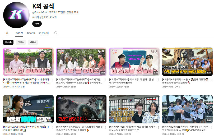Image resolution: width=214 pixels, height=139 pixels.
Task: Open three-dot menu for 서울역 100배 즐기기 video
Action: pos(53,127)
